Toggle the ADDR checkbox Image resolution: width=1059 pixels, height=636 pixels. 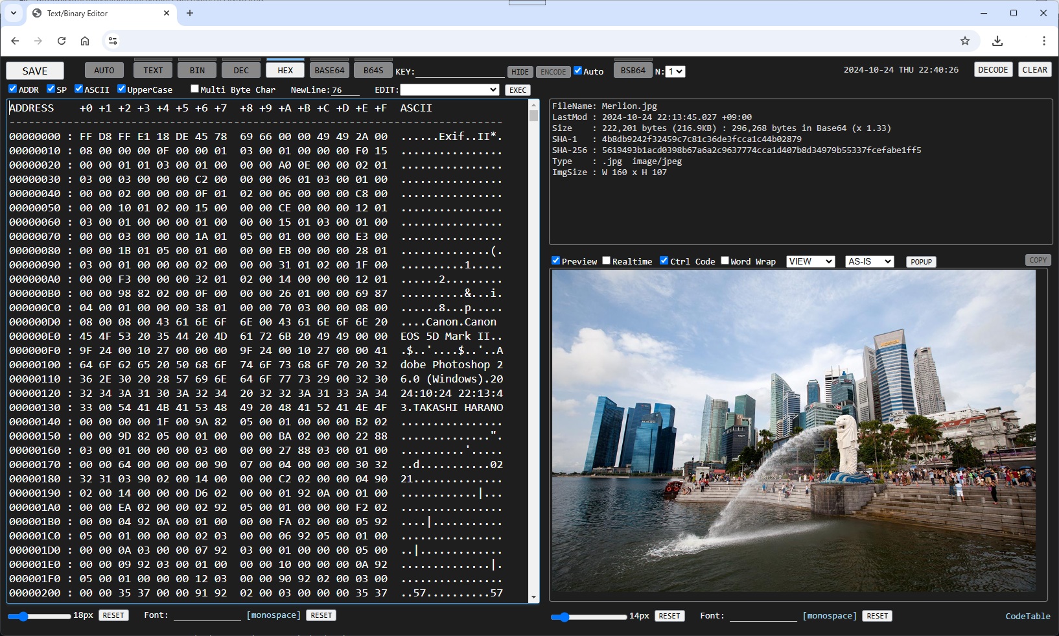pyautogui.click(x=12, y=89)
